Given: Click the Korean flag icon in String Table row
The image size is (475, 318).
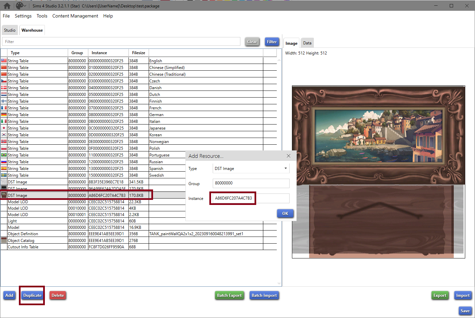Looking at the screenshot, I should [4, 135].
